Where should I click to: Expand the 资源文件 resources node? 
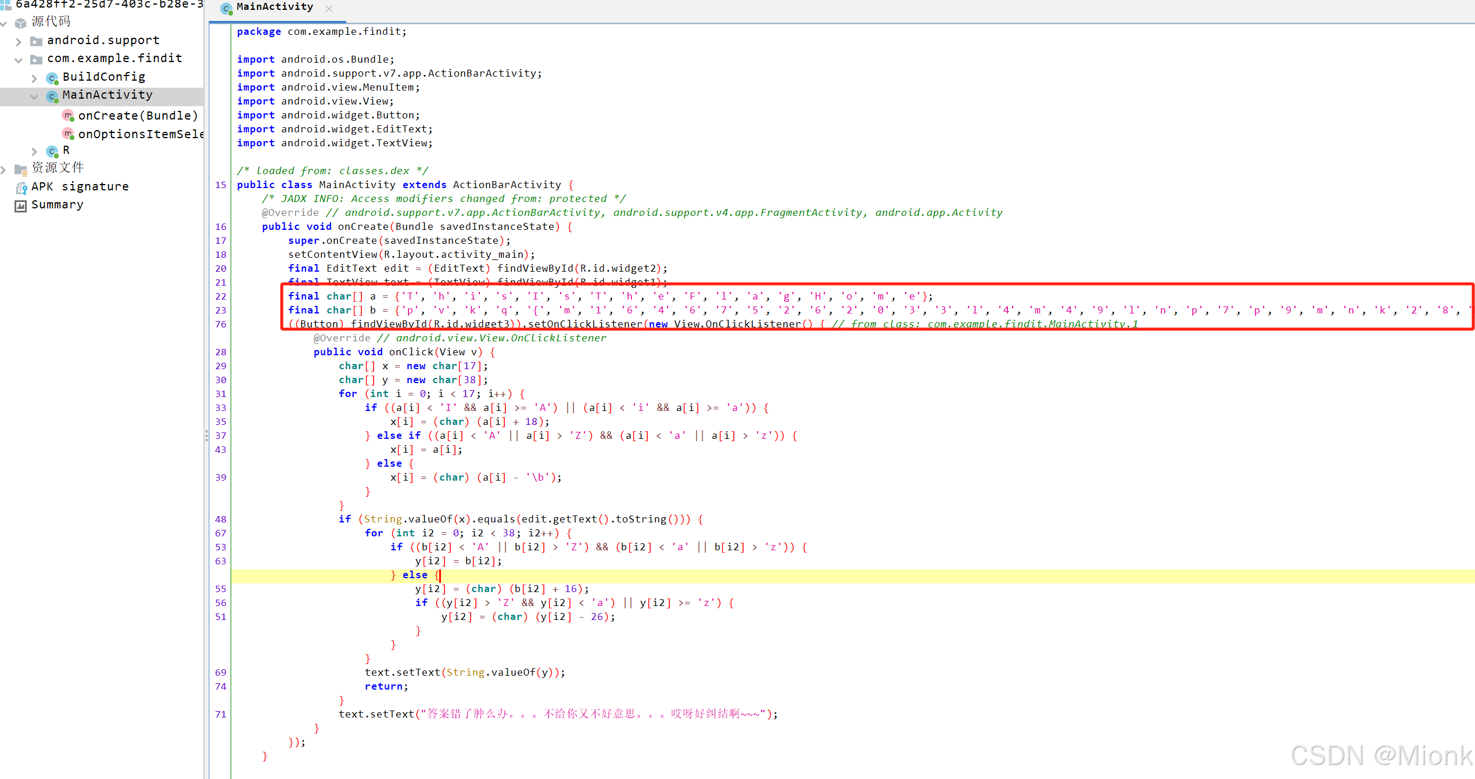tap(4, 169)
